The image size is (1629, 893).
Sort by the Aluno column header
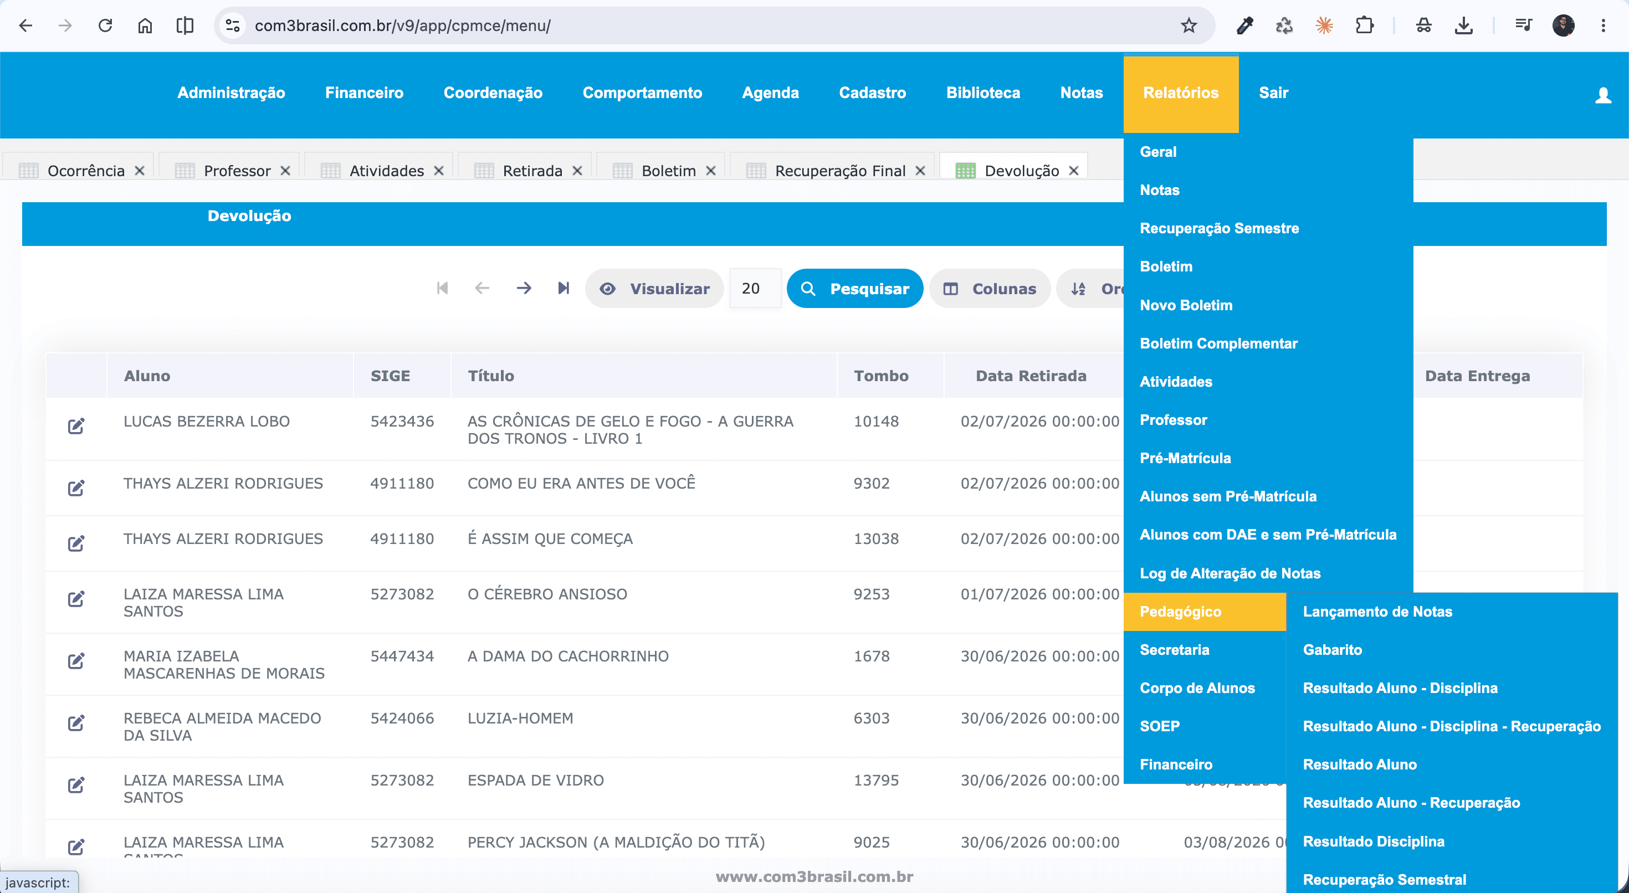pyautogui.click(x=147, y=376)
